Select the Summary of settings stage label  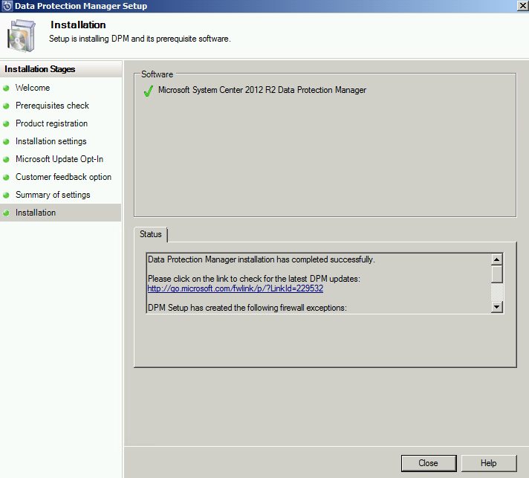click(53, 195)
